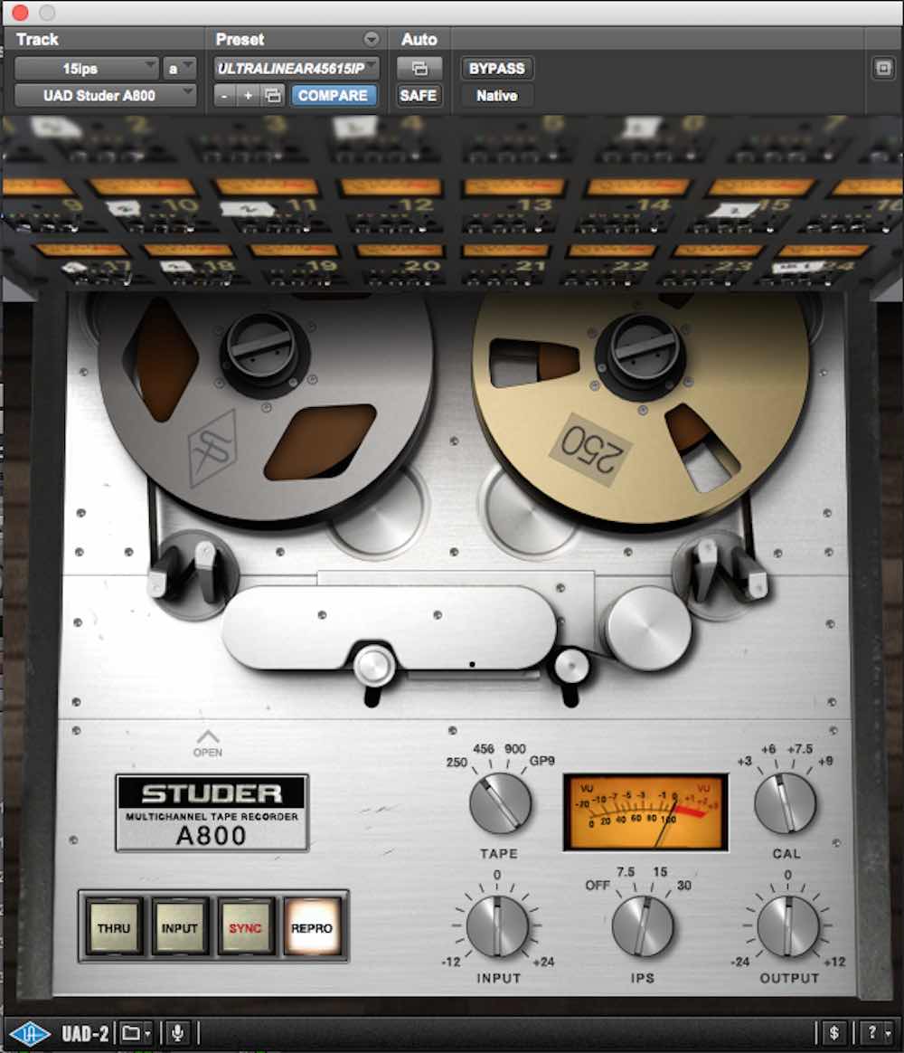
Task: Click the Native format label
Action: 496,95
